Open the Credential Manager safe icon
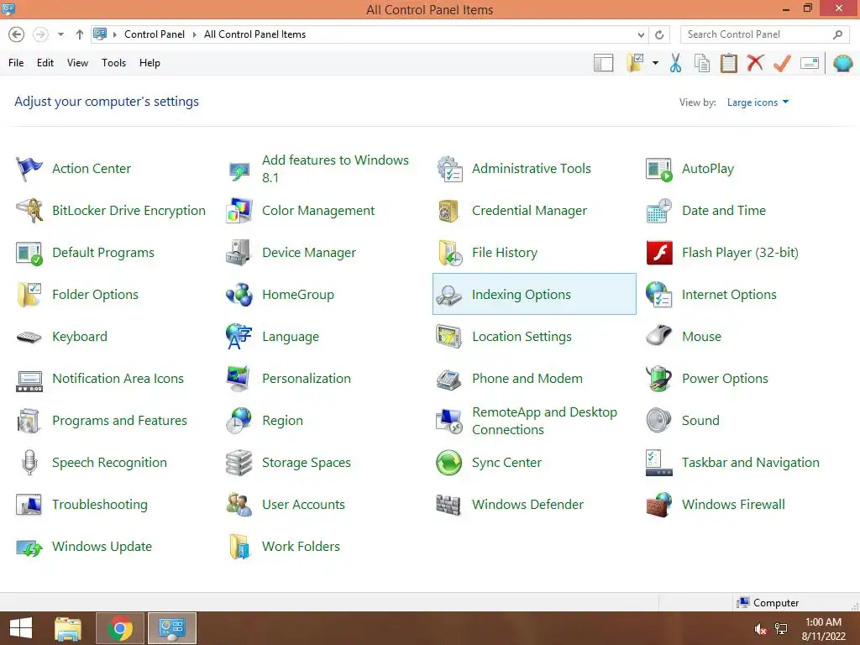 [448, 211]
